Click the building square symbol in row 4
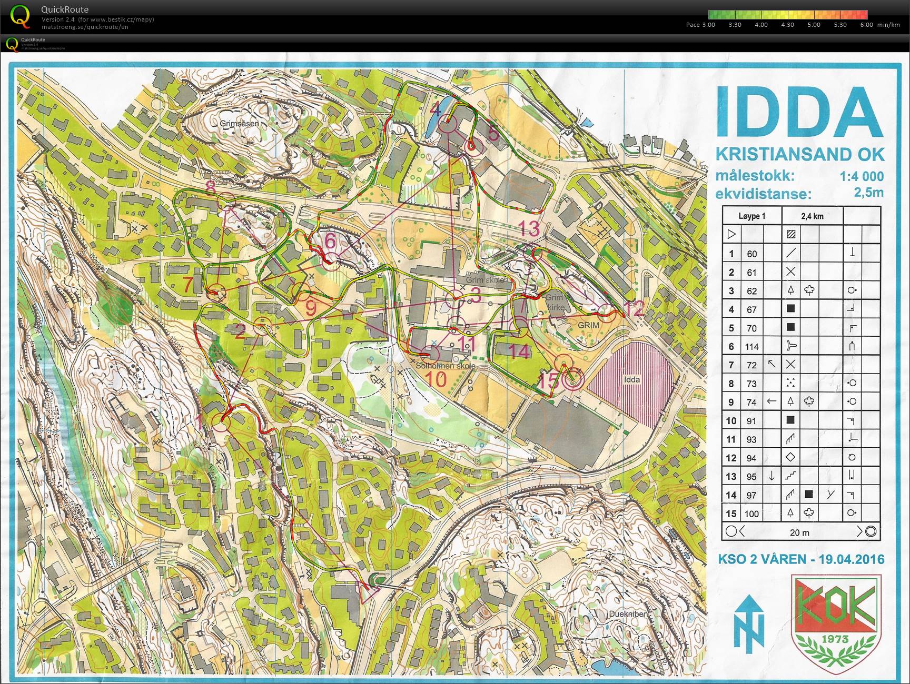 pyautogui.click(x=790, y=308)
